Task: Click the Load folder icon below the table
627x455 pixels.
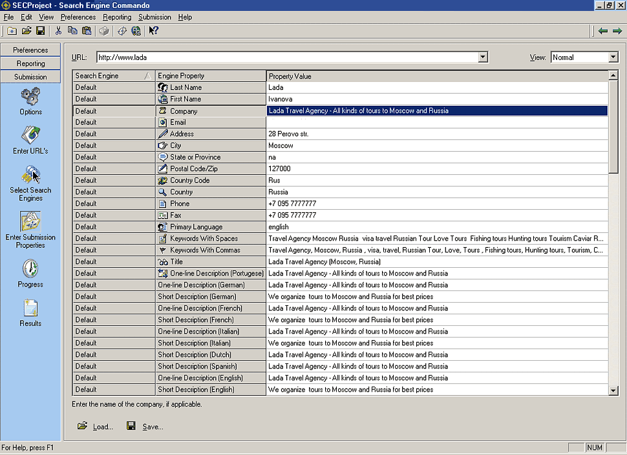Action: pyautogui.click(x=82, y=426)
